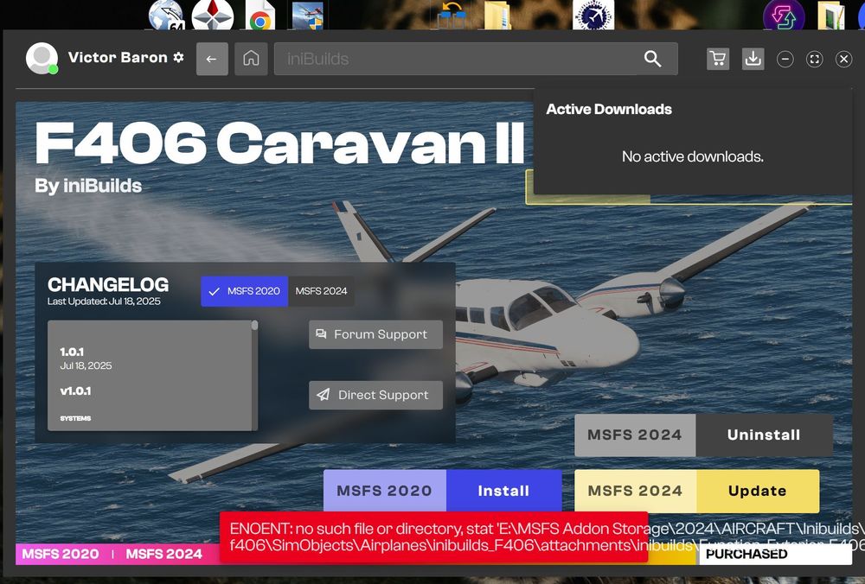Open Direct Support
865x584 pixels.
(375, 395)
